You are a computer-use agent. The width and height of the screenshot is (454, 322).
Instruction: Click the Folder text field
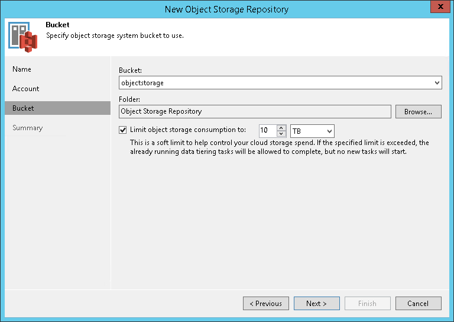(254, 111)
